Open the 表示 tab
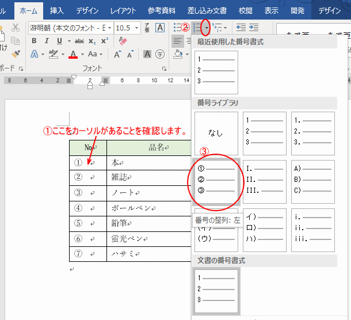 pyautogui.click(x=272, y=11)
